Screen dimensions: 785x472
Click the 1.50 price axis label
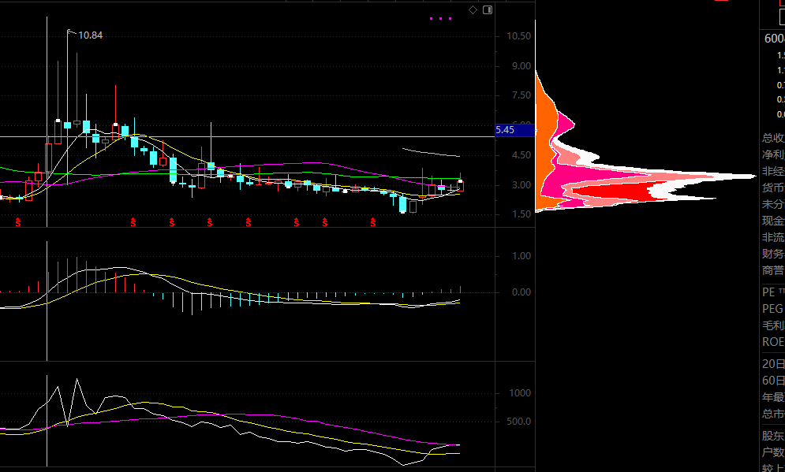point(521,214)
